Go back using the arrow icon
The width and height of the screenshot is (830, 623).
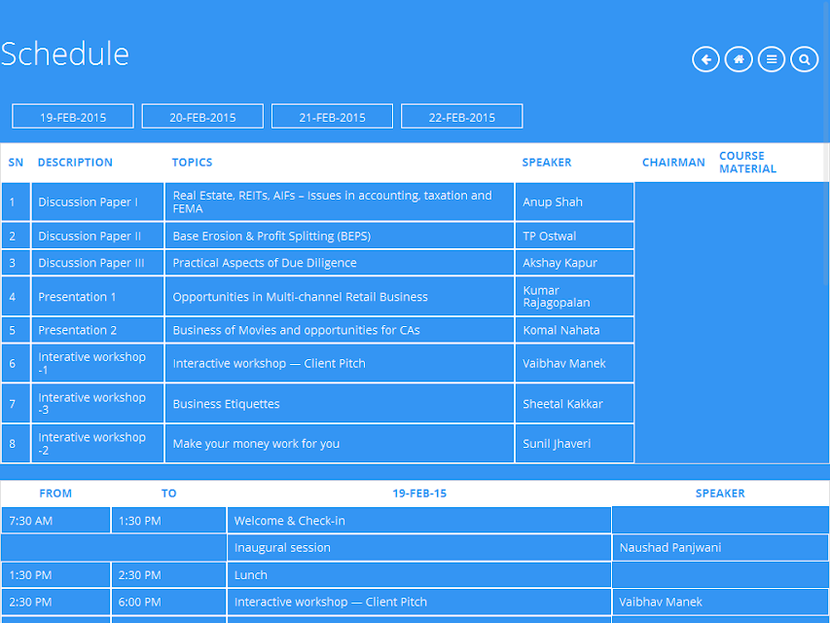pos(705,59)
